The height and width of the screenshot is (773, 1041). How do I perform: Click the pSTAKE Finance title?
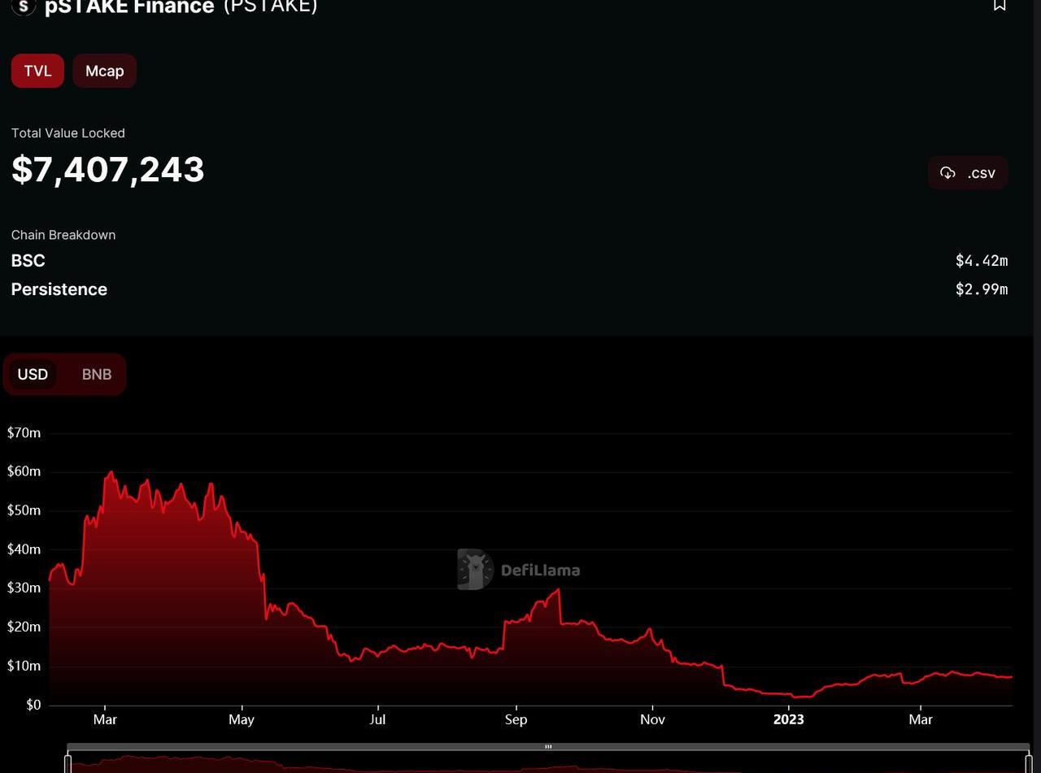(x=128, y=7)
